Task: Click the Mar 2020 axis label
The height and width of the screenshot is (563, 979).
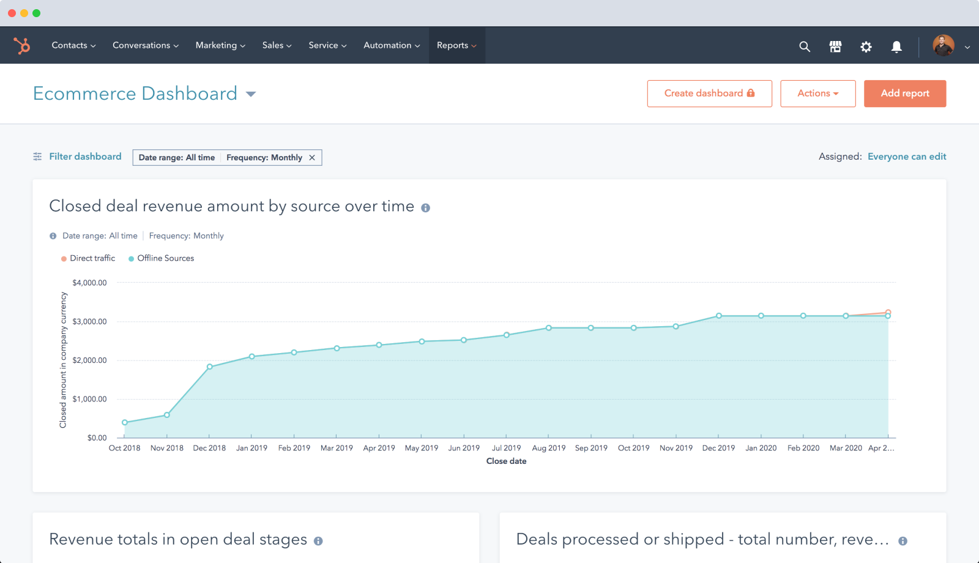Action: pos(846,448)
